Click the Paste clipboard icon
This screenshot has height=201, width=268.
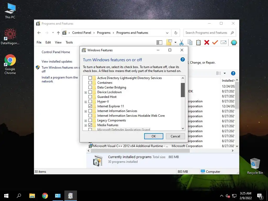coord(198,42)
